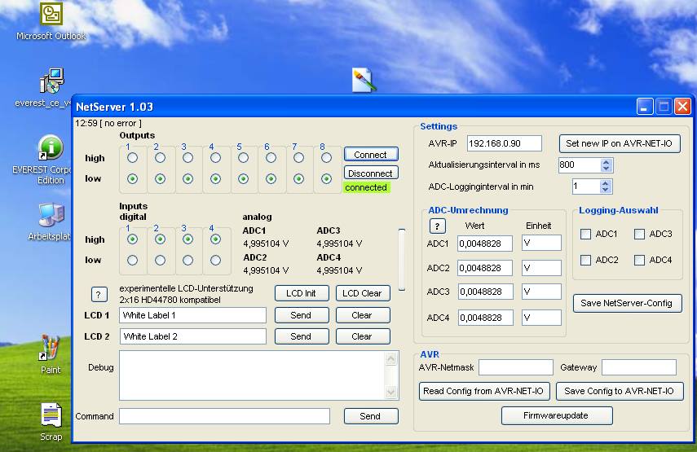Click the AVR-IP address field
The image size is (697, 452).
[x=504, y=143]
